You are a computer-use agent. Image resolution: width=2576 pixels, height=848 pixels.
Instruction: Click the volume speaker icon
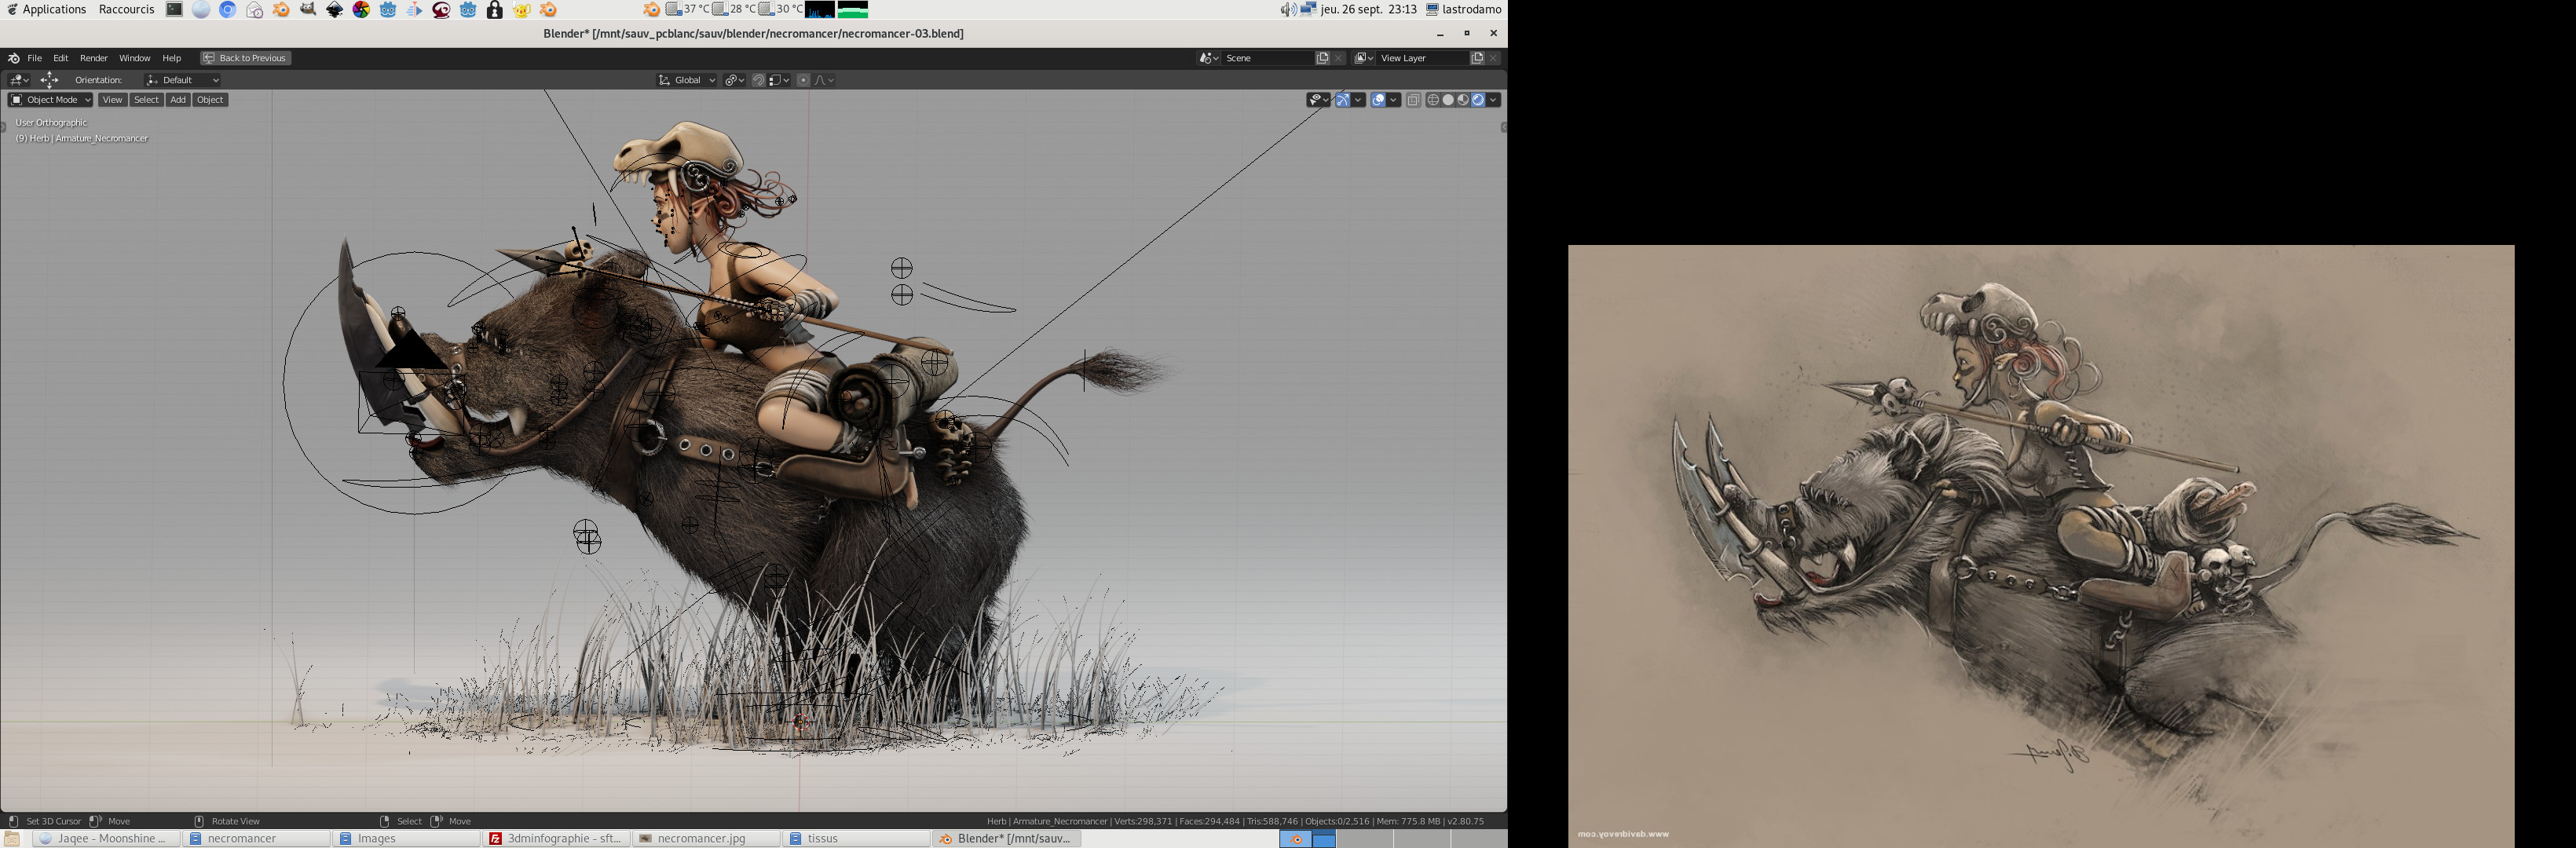pyautogui.click(x=1288, y=9)
